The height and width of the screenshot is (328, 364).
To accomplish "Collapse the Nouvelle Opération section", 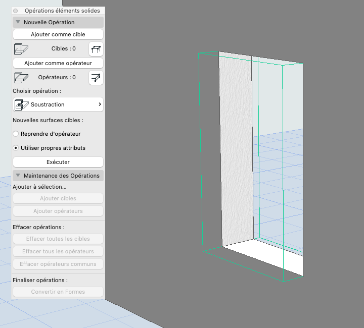I will click(x=18, y=22).
